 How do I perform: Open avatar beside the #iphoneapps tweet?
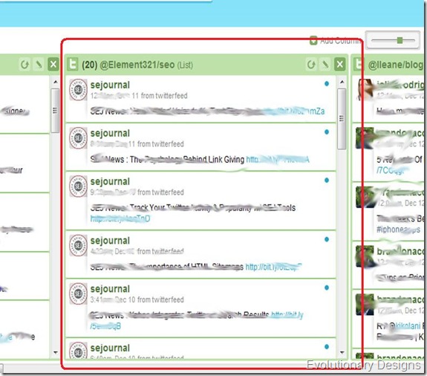[365, 197]
